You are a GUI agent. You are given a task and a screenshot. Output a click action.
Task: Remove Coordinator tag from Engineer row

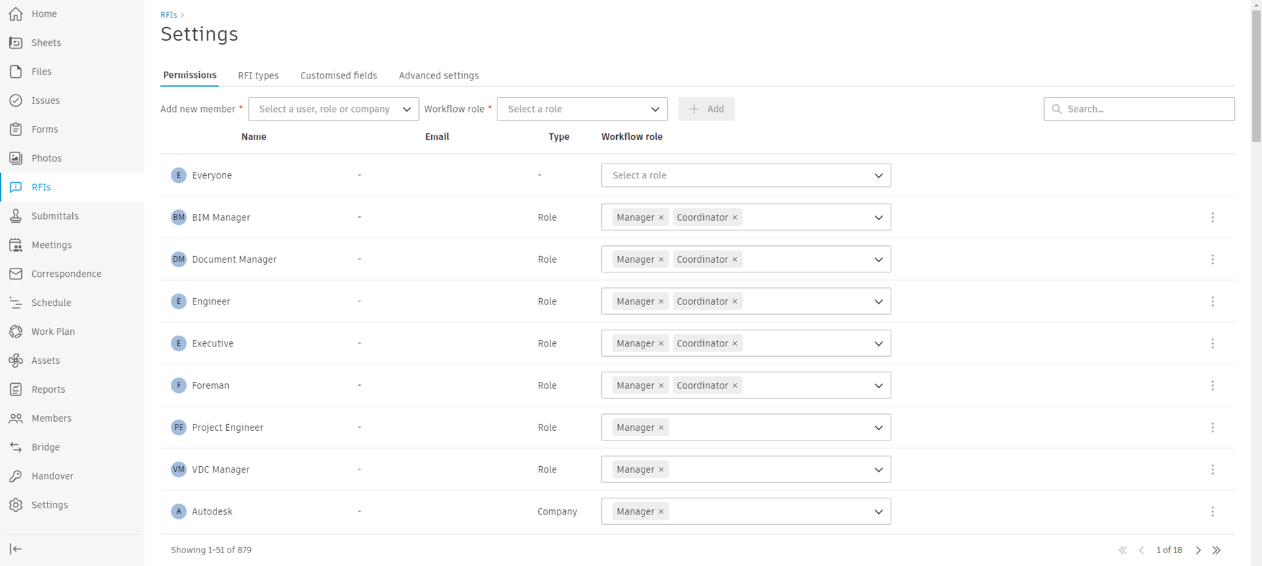coord(735,301)
